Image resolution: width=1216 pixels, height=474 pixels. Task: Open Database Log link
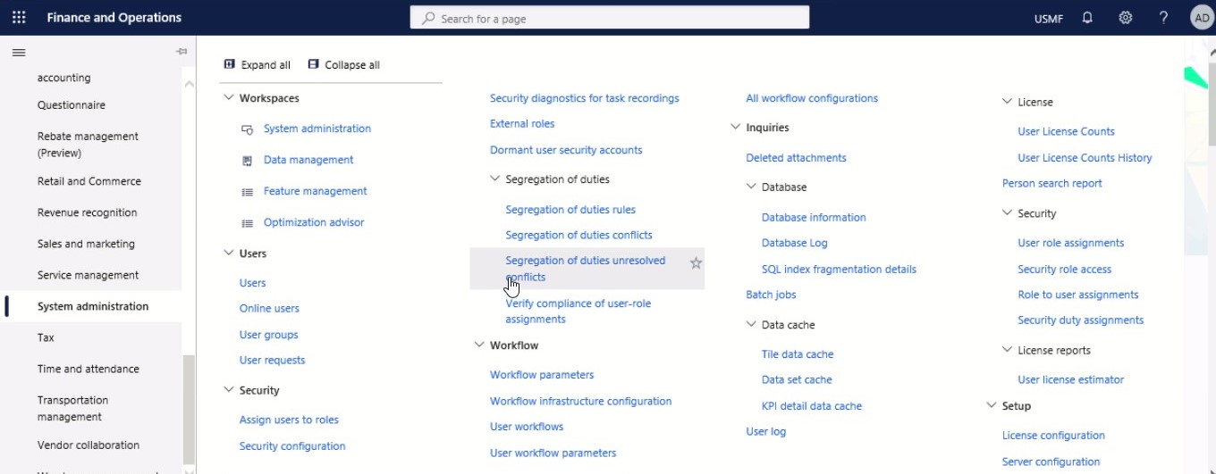(x=795, y=243)
